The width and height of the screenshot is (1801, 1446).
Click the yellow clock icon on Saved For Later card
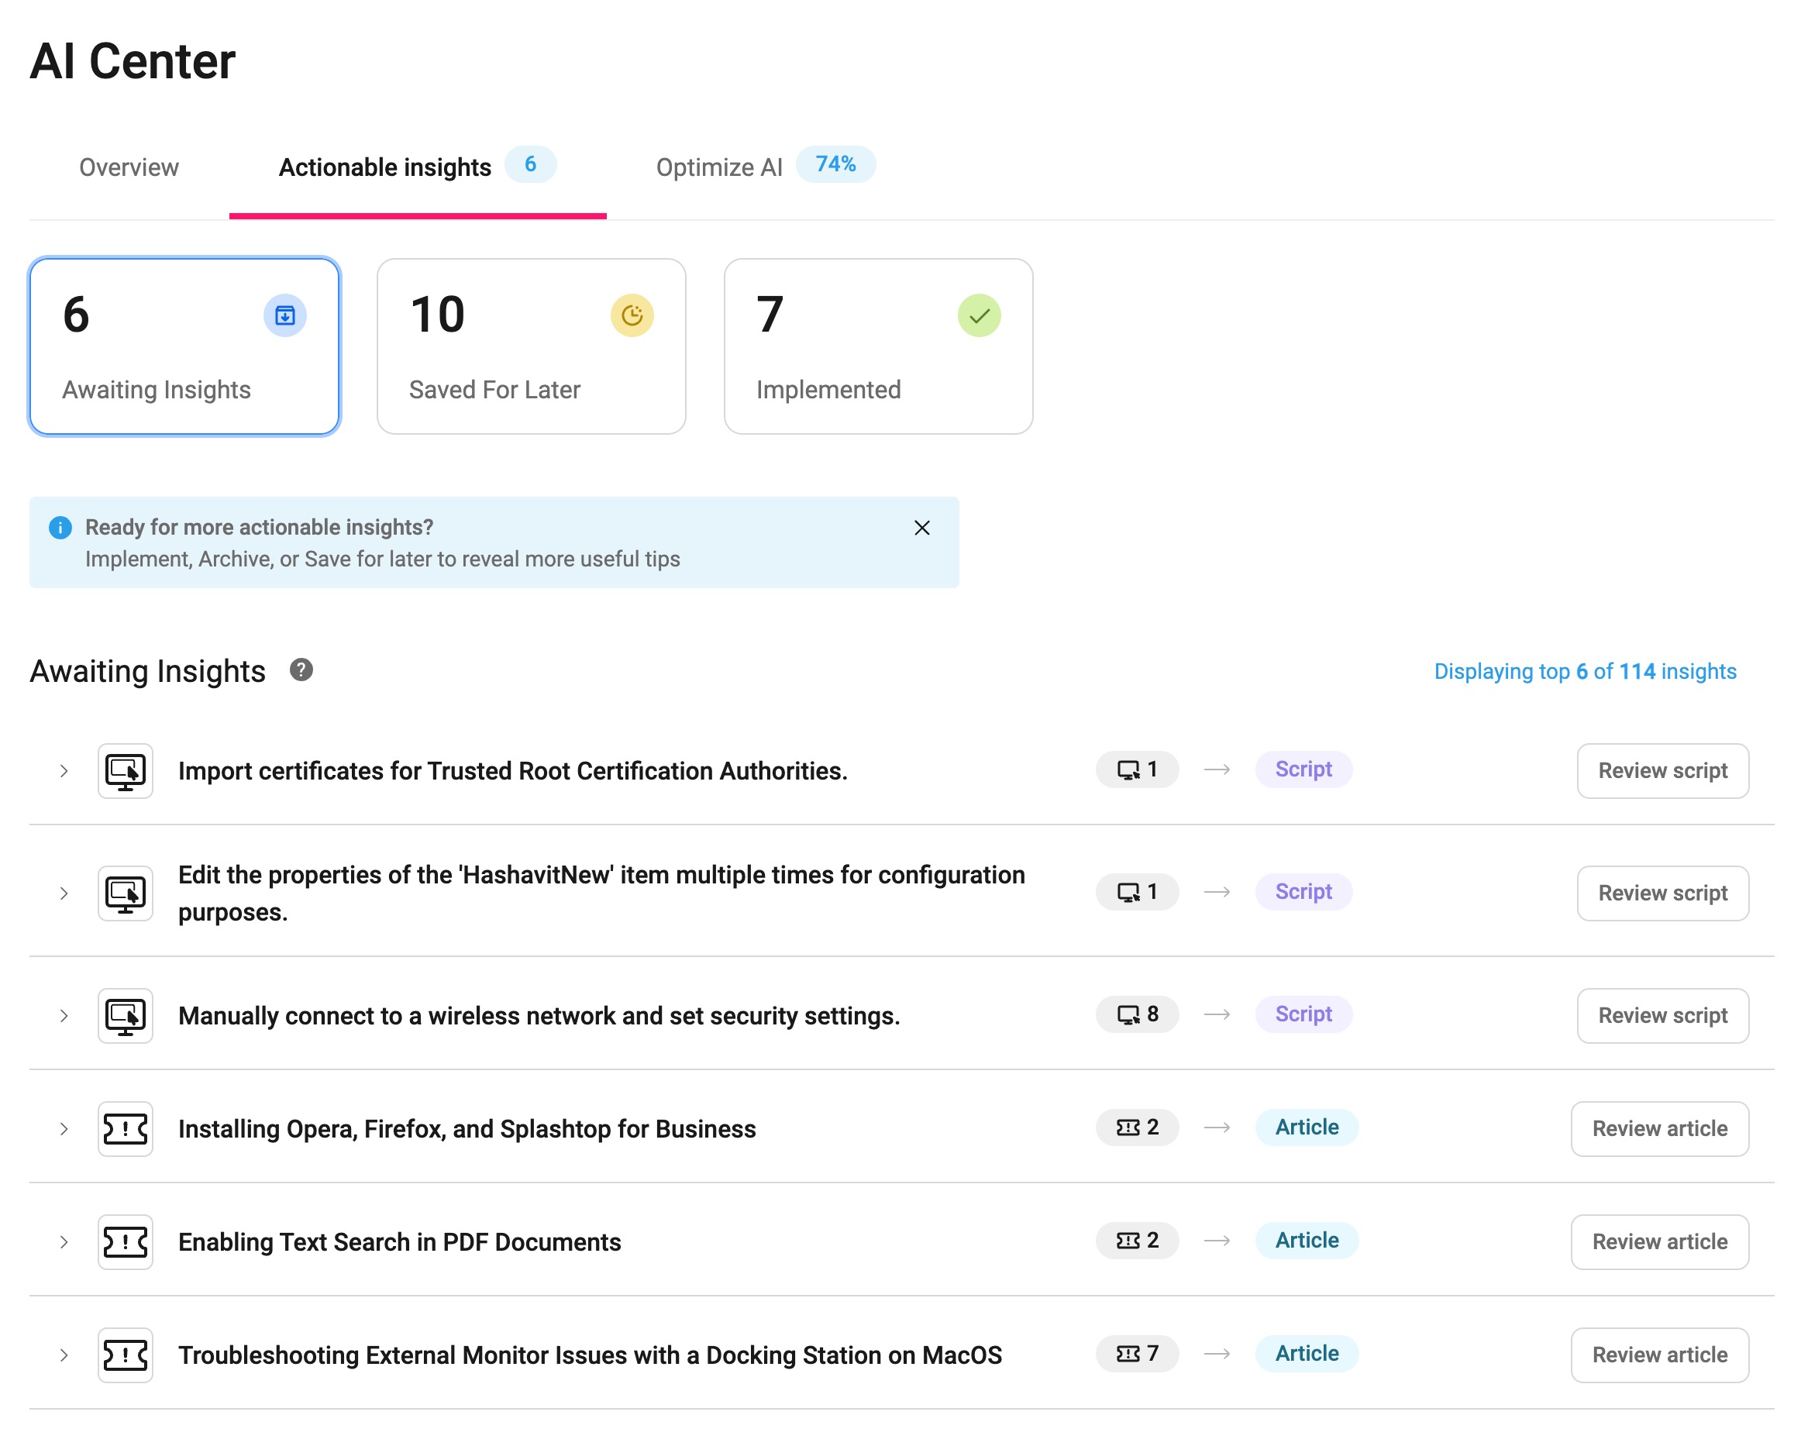(632, 315)
